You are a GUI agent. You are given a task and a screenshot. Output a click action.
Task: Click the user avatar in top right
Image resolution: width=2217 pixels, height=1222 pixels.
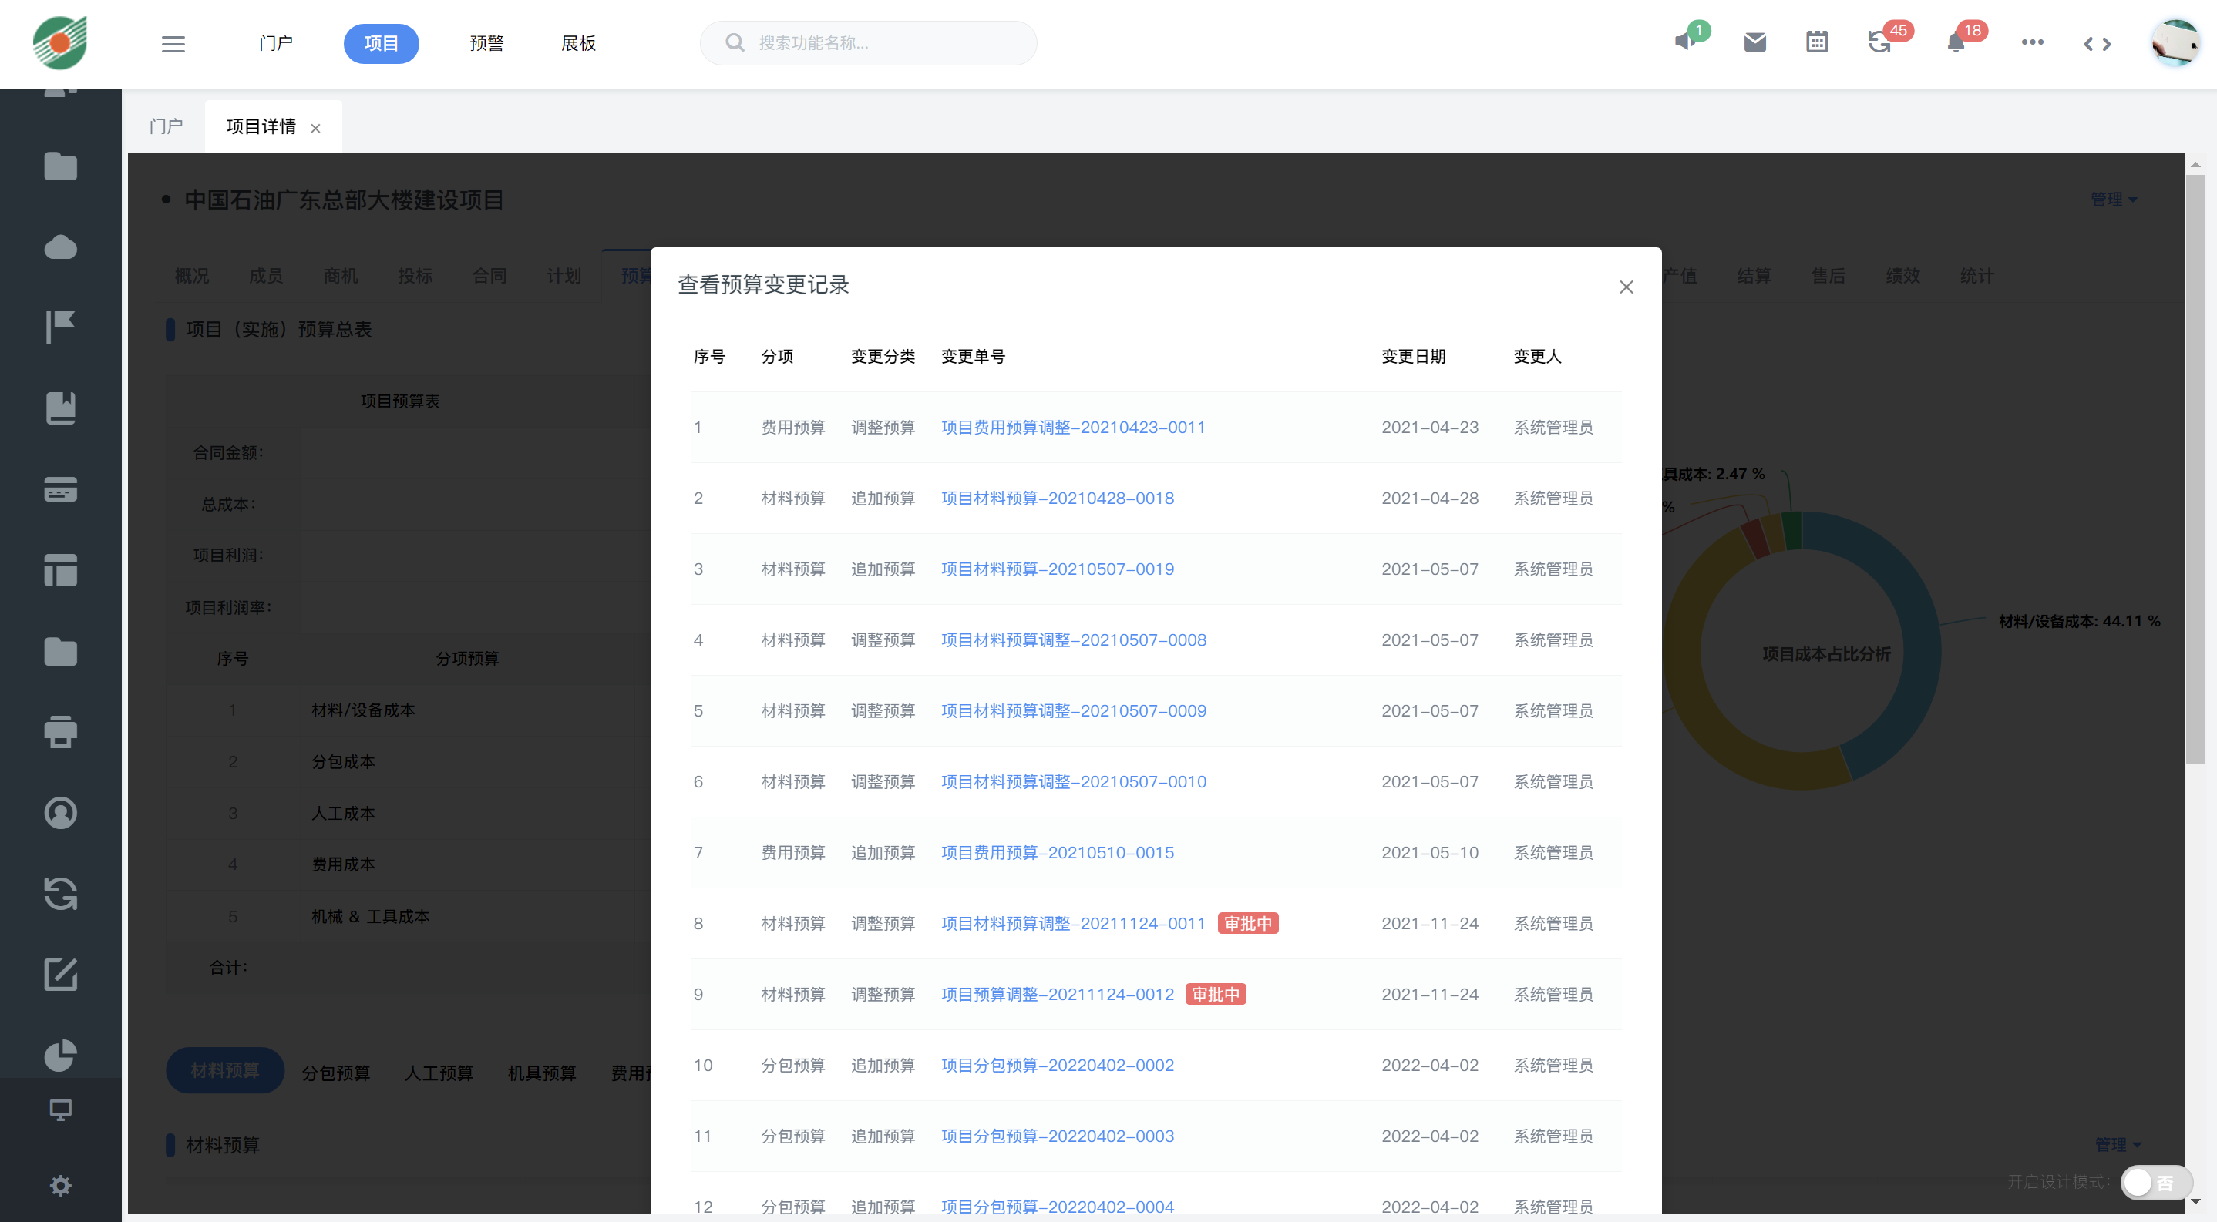pyautogui.click(x=2174, y=43)
